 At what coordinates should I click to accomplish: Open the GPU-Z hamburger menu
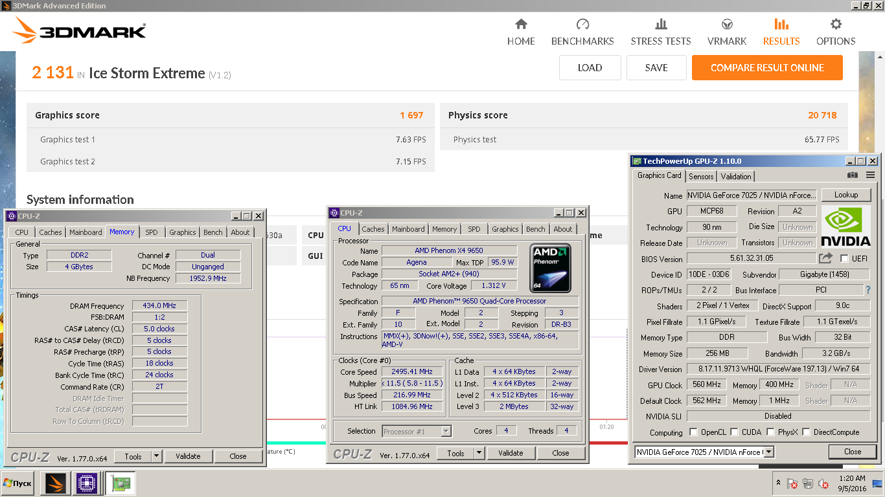pos(870,175)
